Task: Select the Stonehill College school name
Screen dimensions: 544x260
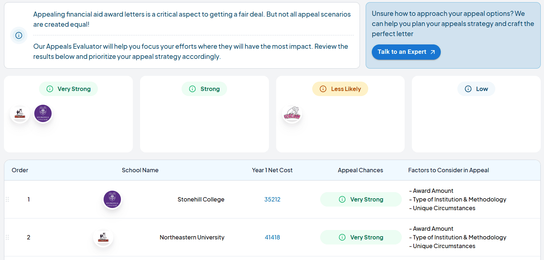Action: (x=201, y=199)
